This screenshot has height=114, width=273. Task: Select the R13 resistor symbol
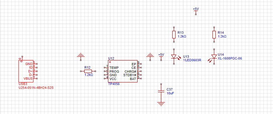click(x=174, y=35)
